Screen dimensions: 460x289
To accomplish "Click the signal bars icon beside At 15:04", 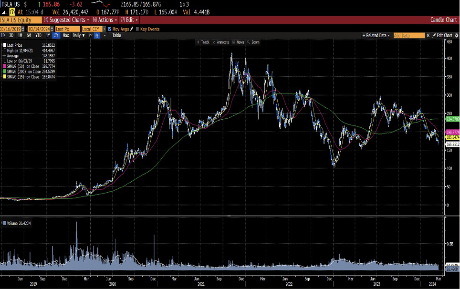I will click(x=4, y=12).
